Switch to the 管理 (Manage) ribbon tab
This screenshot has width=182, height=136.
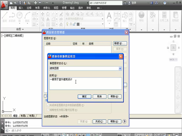click(64, 8)
